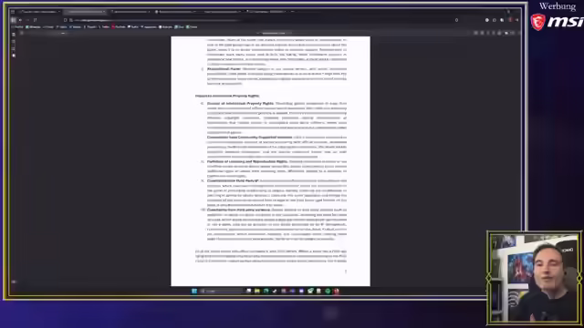Image resolution: width=584 pixels, height=328 pixels.
Task: Click the browser address bar
Action: pos(156,20)
